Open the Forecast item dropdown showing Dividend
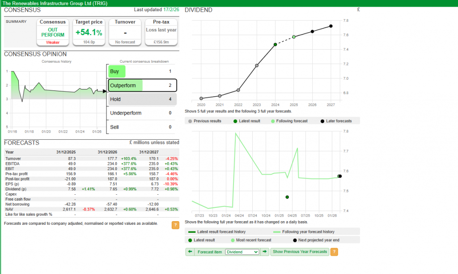The image size is (458, 274). (242, 252)
